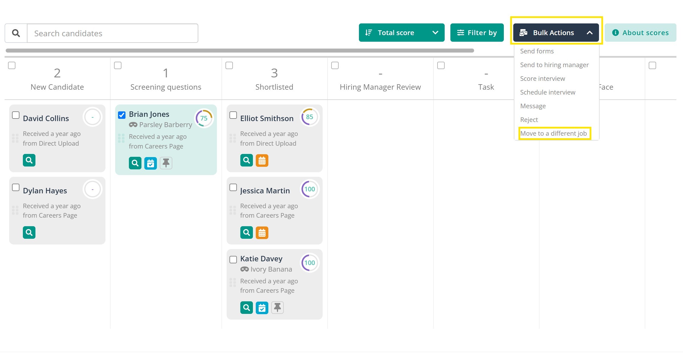Click Jessica Martin score ring 100
The image size is (683, 357).
(309, 189)
